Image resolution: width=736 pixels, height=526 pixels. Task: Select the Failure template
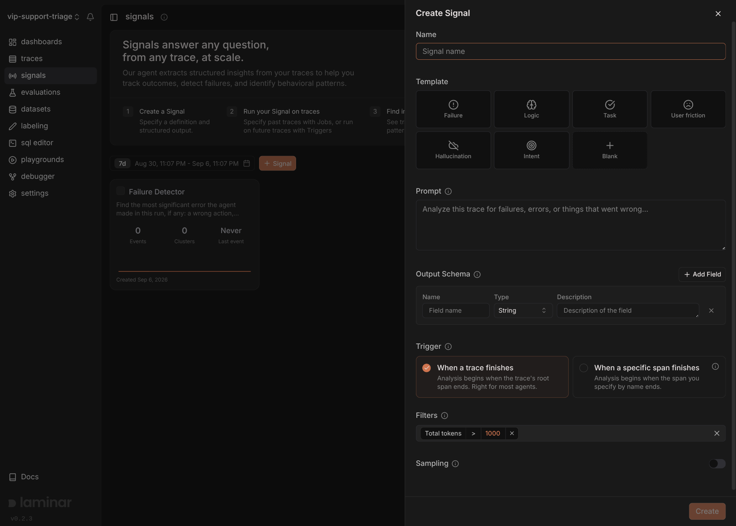453,109
